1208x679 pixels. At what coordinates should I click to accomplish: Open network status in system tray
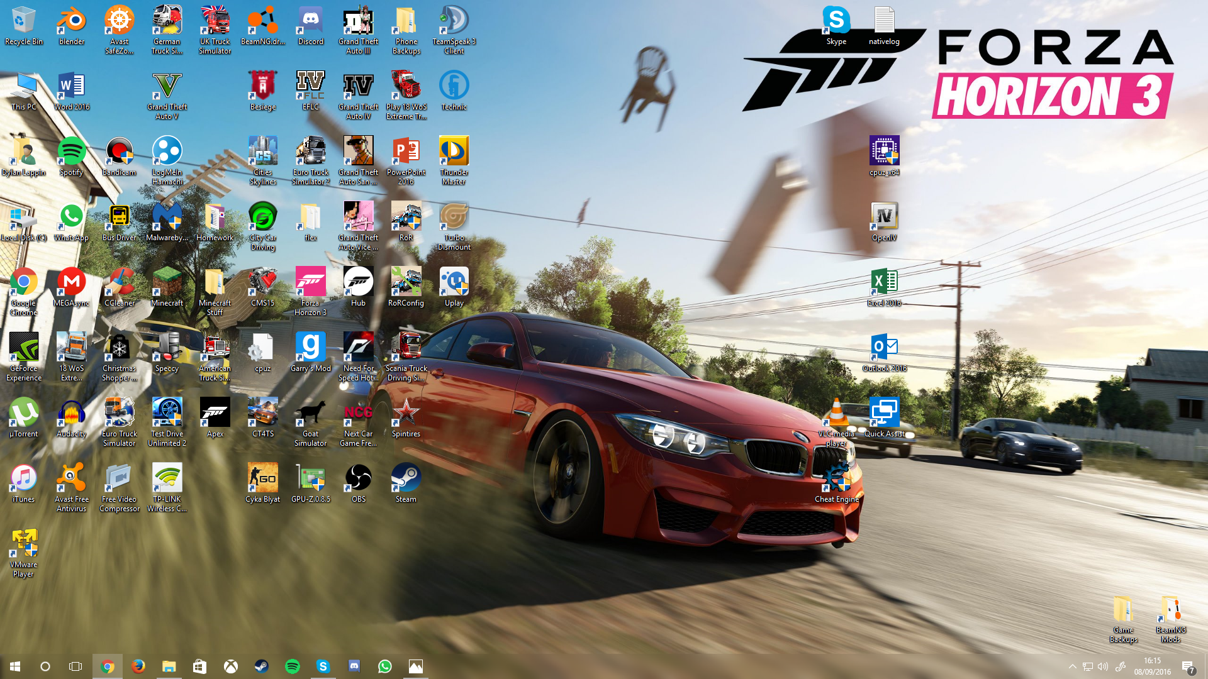pos(1088,666)
